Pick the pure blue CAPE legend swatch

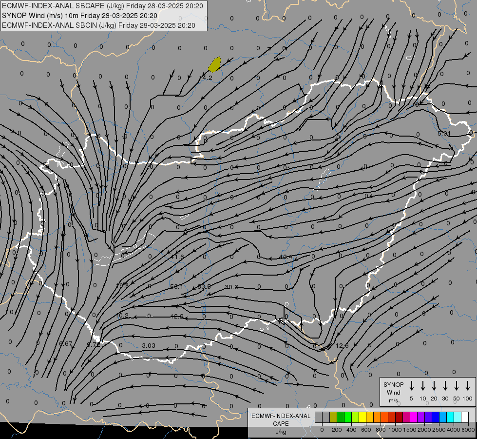[436, 417]
